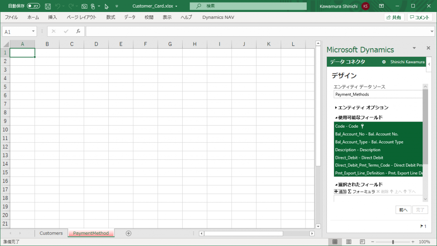Switch to Page Layout view icon
Image resolution: width=437 pixels, height=246 pixels.
[x=349, y=242]
